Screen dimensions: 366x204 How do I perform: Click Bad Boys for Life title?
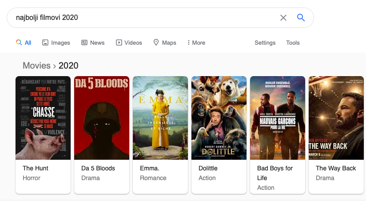click(x=275, y=173)
